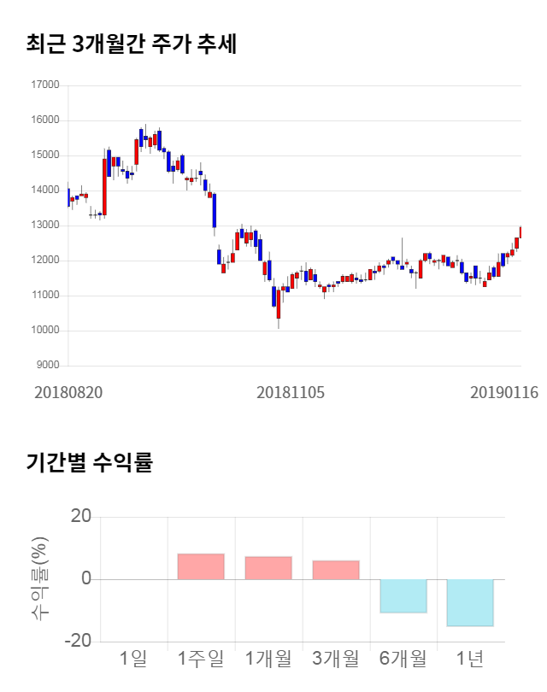The image size is (547, 692).
Task: Click the 13000 price axis label
Action: (44, 226)
